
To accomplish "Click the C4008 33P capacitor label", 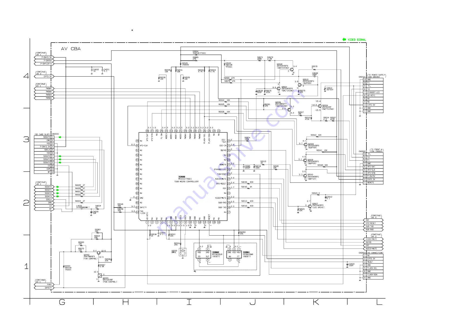I will coord(96,212).
